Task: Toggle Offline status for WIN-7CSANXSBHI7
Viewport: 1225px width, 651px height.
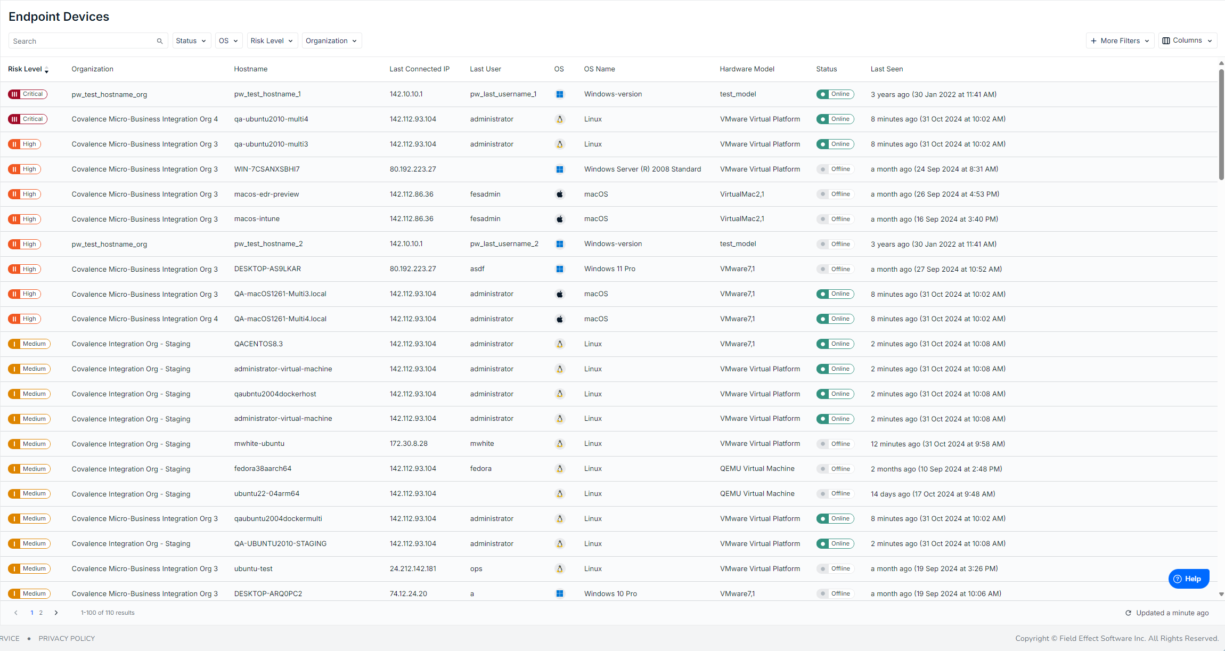Action: [835, 169]
